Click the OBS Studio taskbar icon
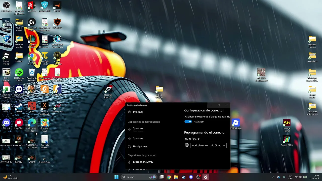This screenshot has width=322, height=181. tap(198, 177)
